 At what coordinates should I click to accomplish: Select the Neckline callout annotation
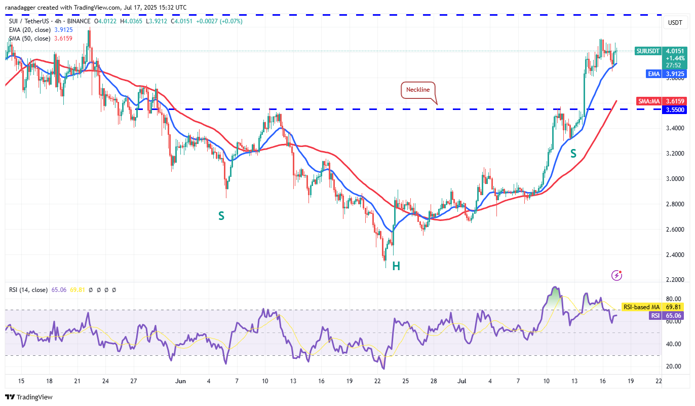[x=418, y=90]
